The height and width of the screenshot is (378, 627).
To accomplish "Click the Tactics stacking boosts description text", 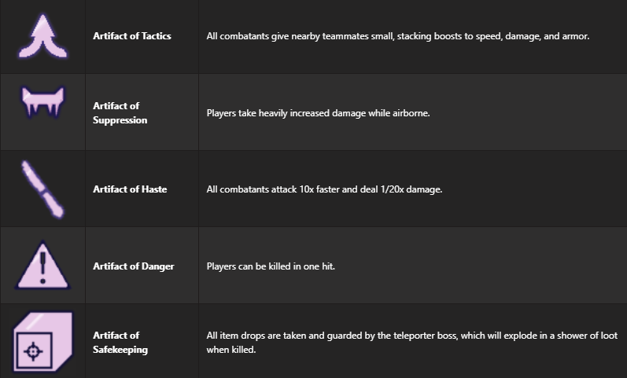I will pos(397,36).
